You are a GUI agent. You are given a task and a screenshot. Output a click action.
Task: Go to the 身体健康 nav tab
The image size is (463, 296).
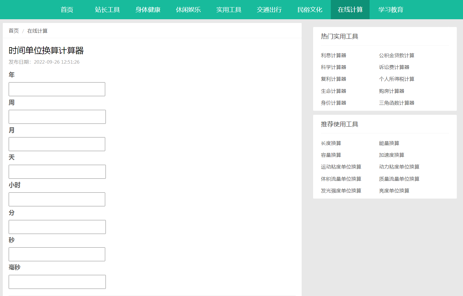(x=148, y=10)
